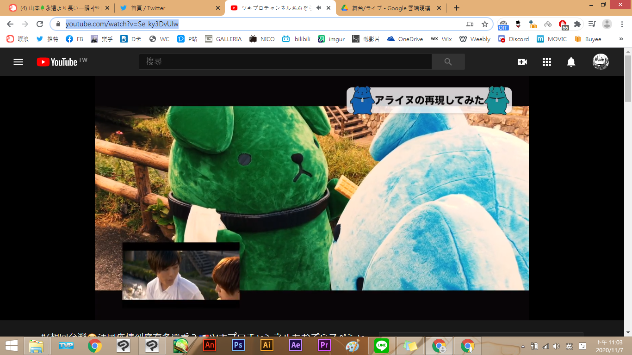The height and width of the screenshot is (355, 632).
Task: Focus the YouTube search box
Action: 285,62
